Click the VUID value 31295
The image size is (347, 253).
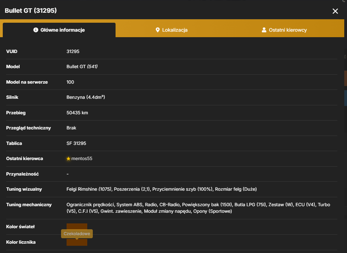[x=73, y=52]
